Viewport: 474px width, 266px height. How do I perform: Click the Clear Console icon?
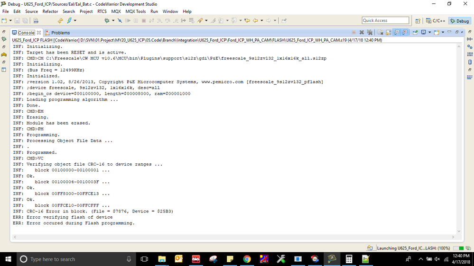[x=380, y=32]
